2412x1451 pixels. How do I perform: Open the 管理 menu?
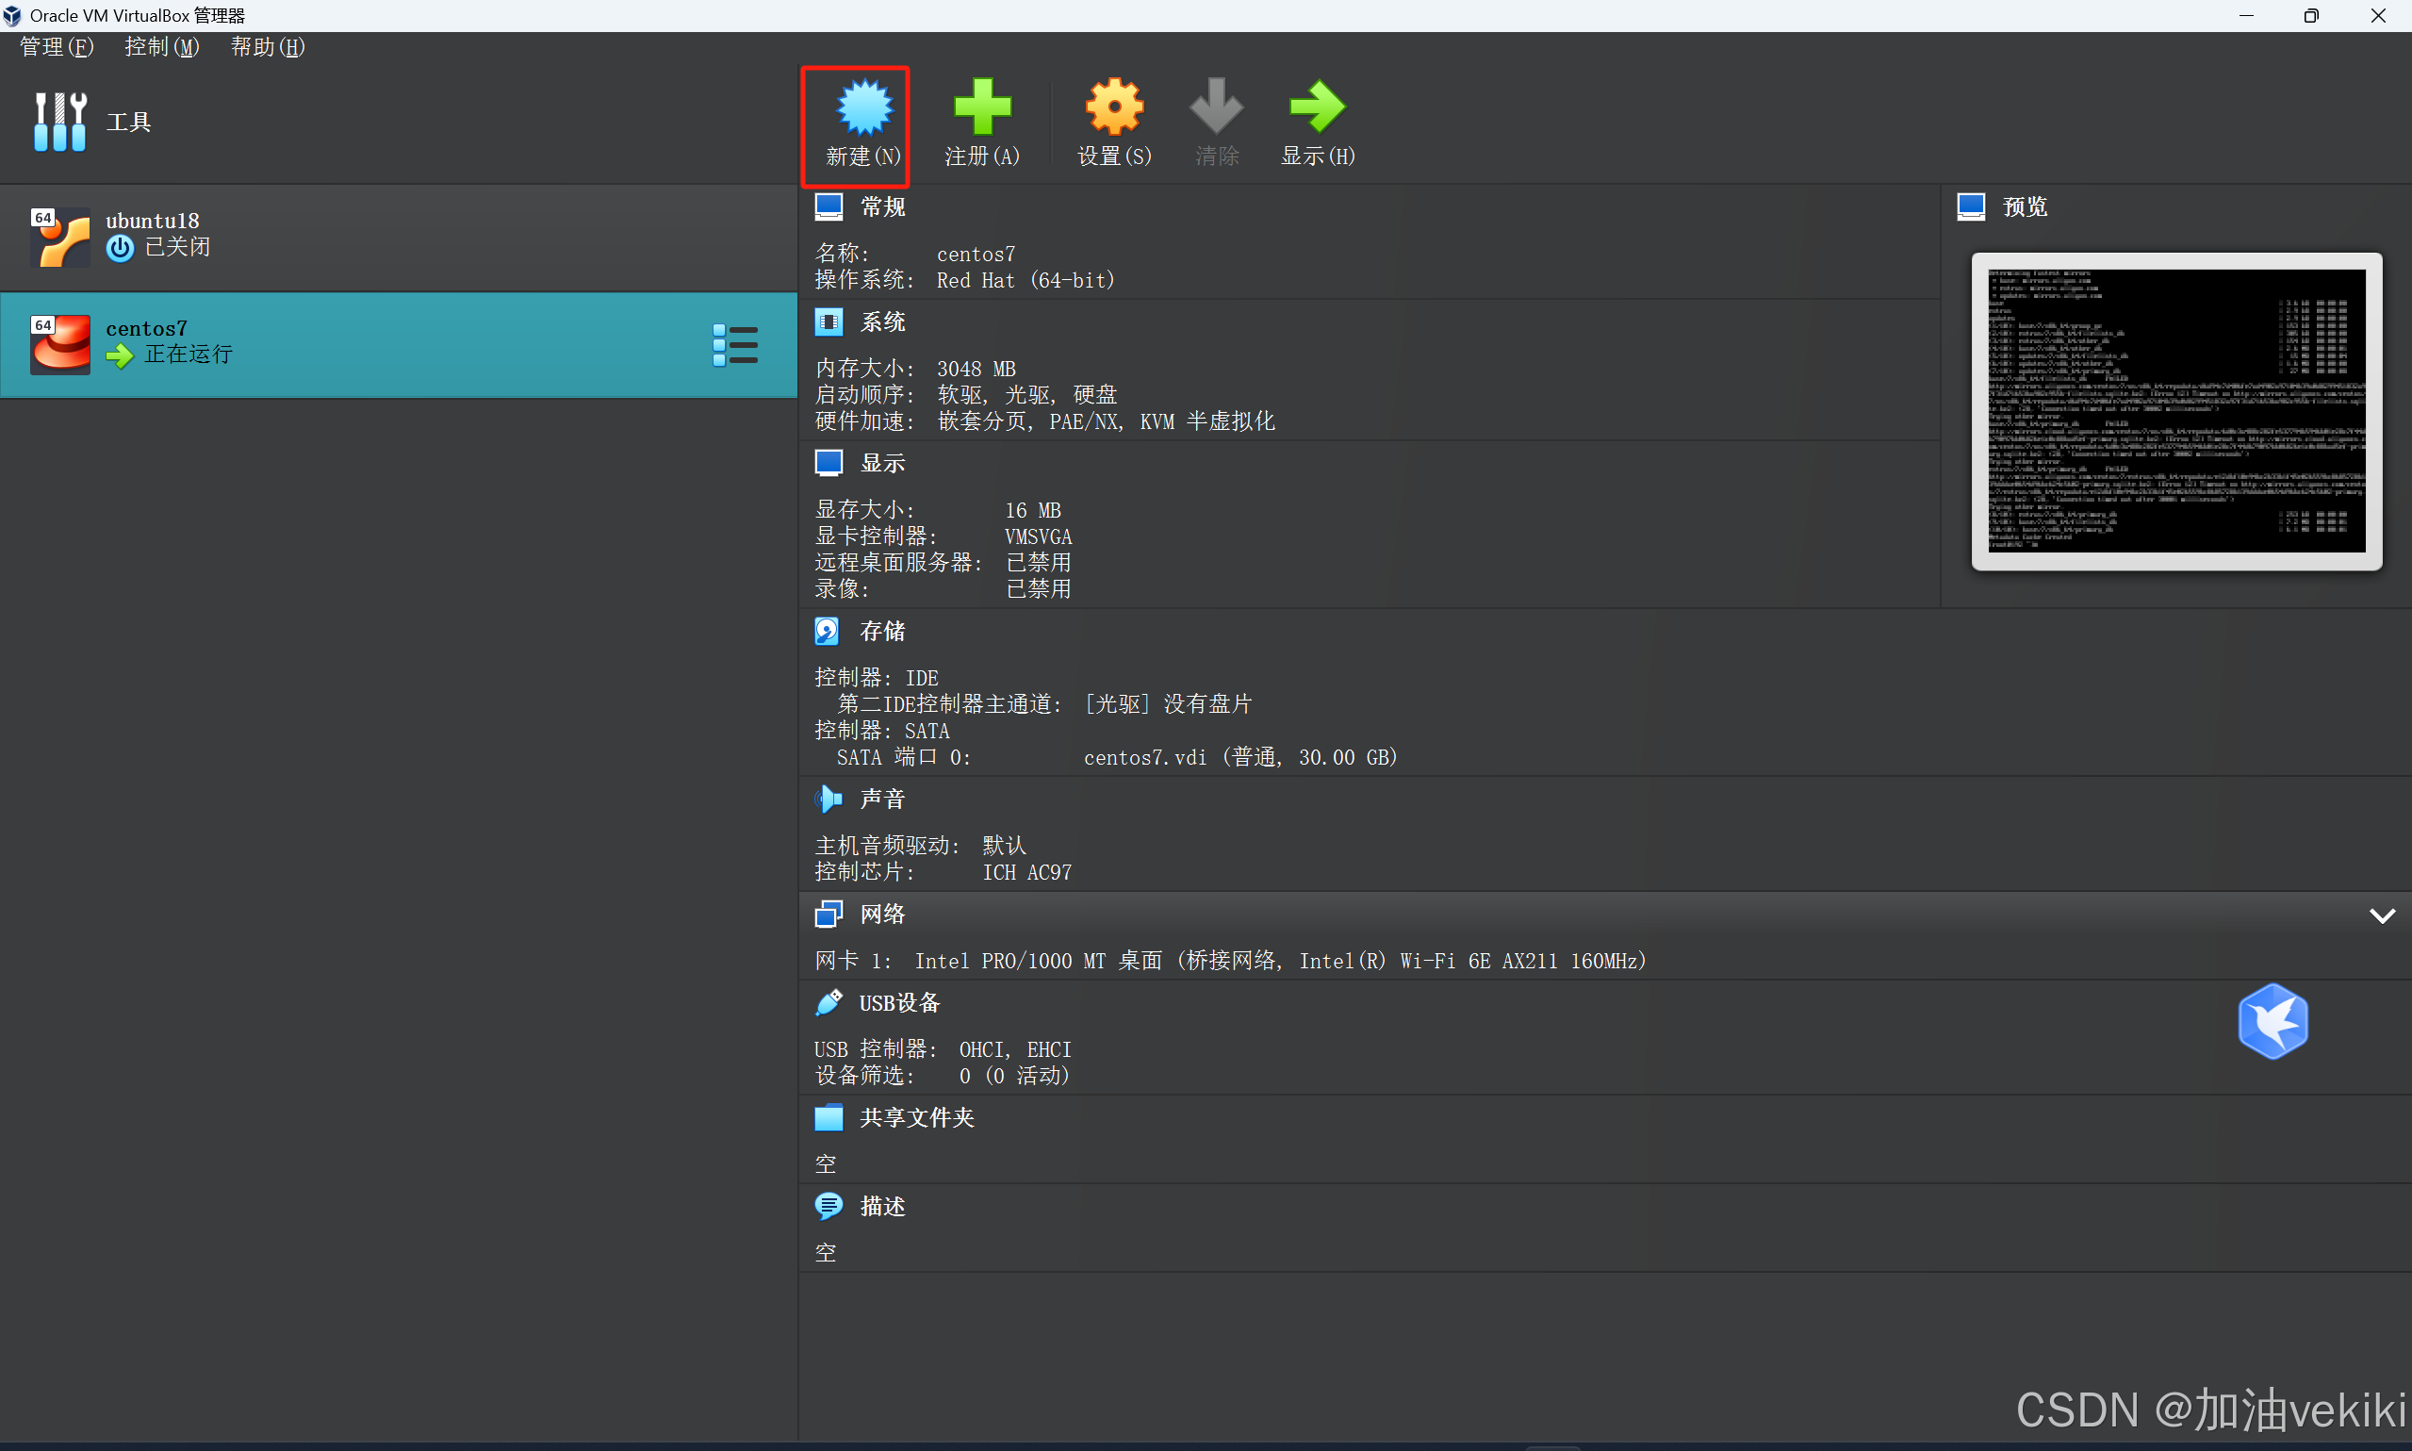(55, 46)
